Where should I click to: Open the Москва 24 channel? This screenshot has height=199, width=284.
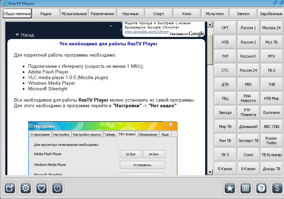271,28
